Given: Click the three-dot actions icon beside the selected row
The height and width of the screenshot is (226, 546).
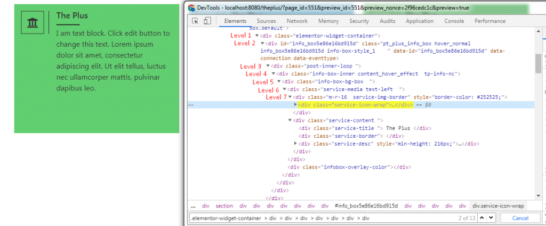Looking at the screenshot, I should [191, 105].
